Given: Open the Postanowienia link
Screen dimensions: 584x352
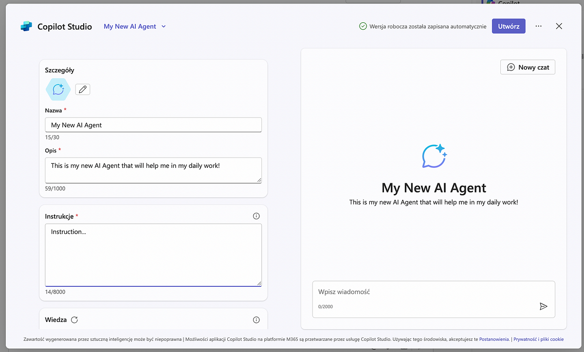Looking at the screenshot, I should click(x=494, y=339).
